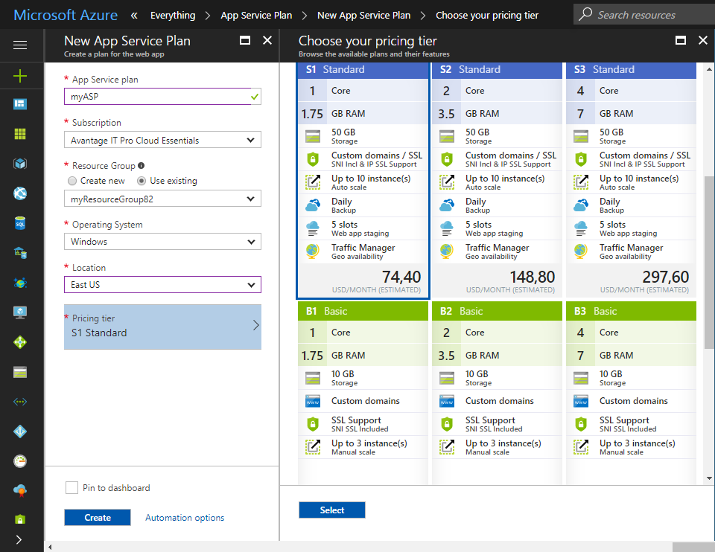Screen dimensions: 715x552
Task: Open Automation options link
Action: [185, 518]
